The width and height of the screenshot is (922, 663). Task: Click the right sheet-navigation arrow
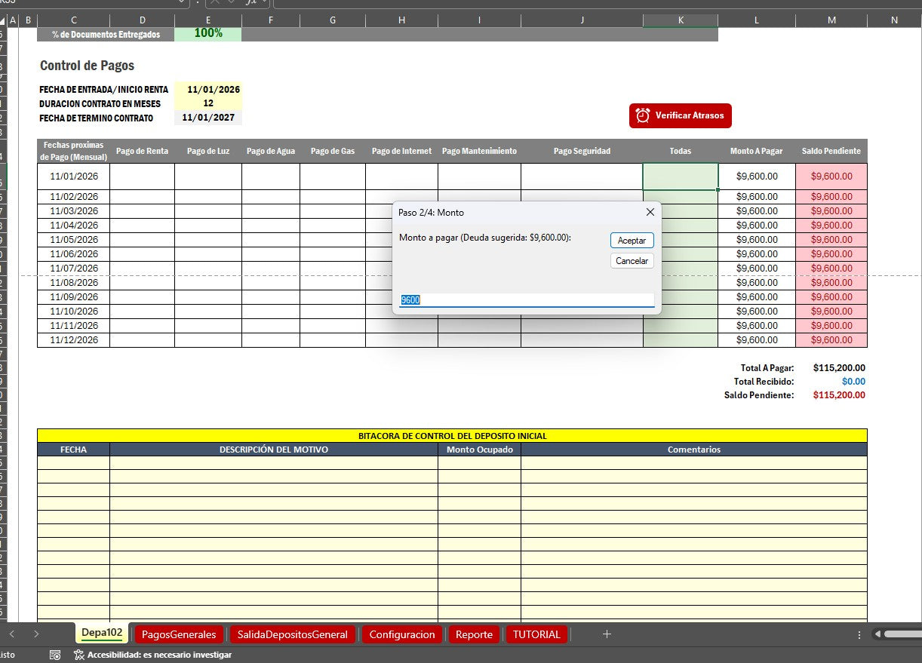point(35,634)
